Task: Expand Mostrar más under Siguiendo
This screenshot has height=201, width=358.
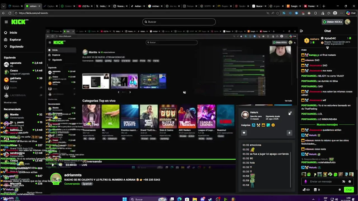Action: [x=10, y=102]
